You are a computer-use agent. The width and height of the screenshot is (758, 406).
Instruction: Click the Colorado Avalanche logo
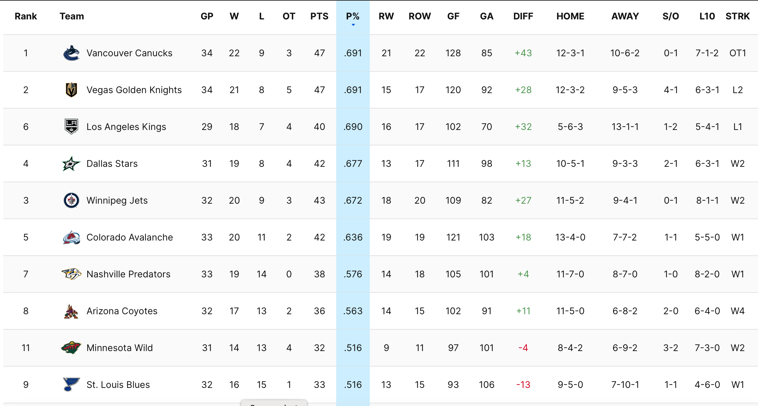tap(71, 238)
